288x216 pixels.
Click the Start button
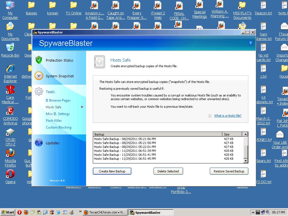(x=8, y=212)
